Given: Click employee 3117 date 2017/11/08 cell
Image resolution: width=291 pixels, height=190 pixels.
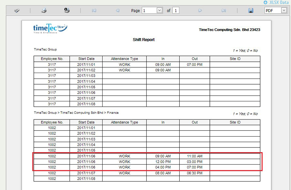Looking at the screenshot, I should point(86,104).
